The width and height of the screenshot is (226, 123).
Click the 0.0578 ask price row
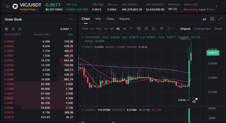pos(39,117)
